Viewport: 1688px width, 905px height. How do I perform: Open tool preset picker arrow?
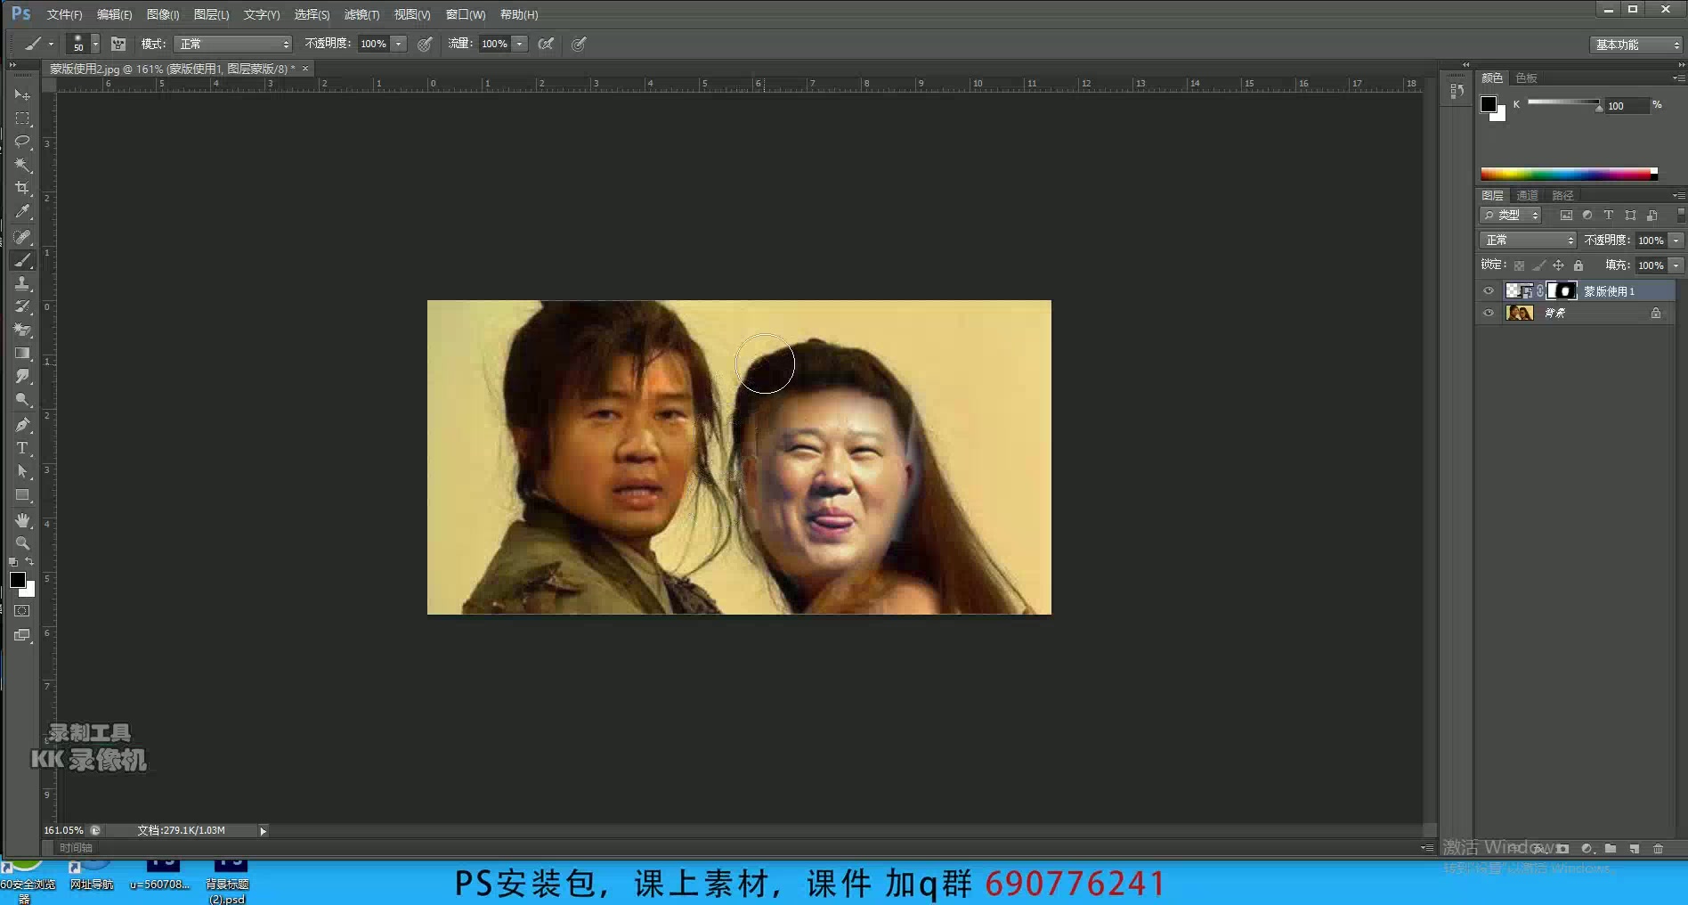tap(51, 44)
